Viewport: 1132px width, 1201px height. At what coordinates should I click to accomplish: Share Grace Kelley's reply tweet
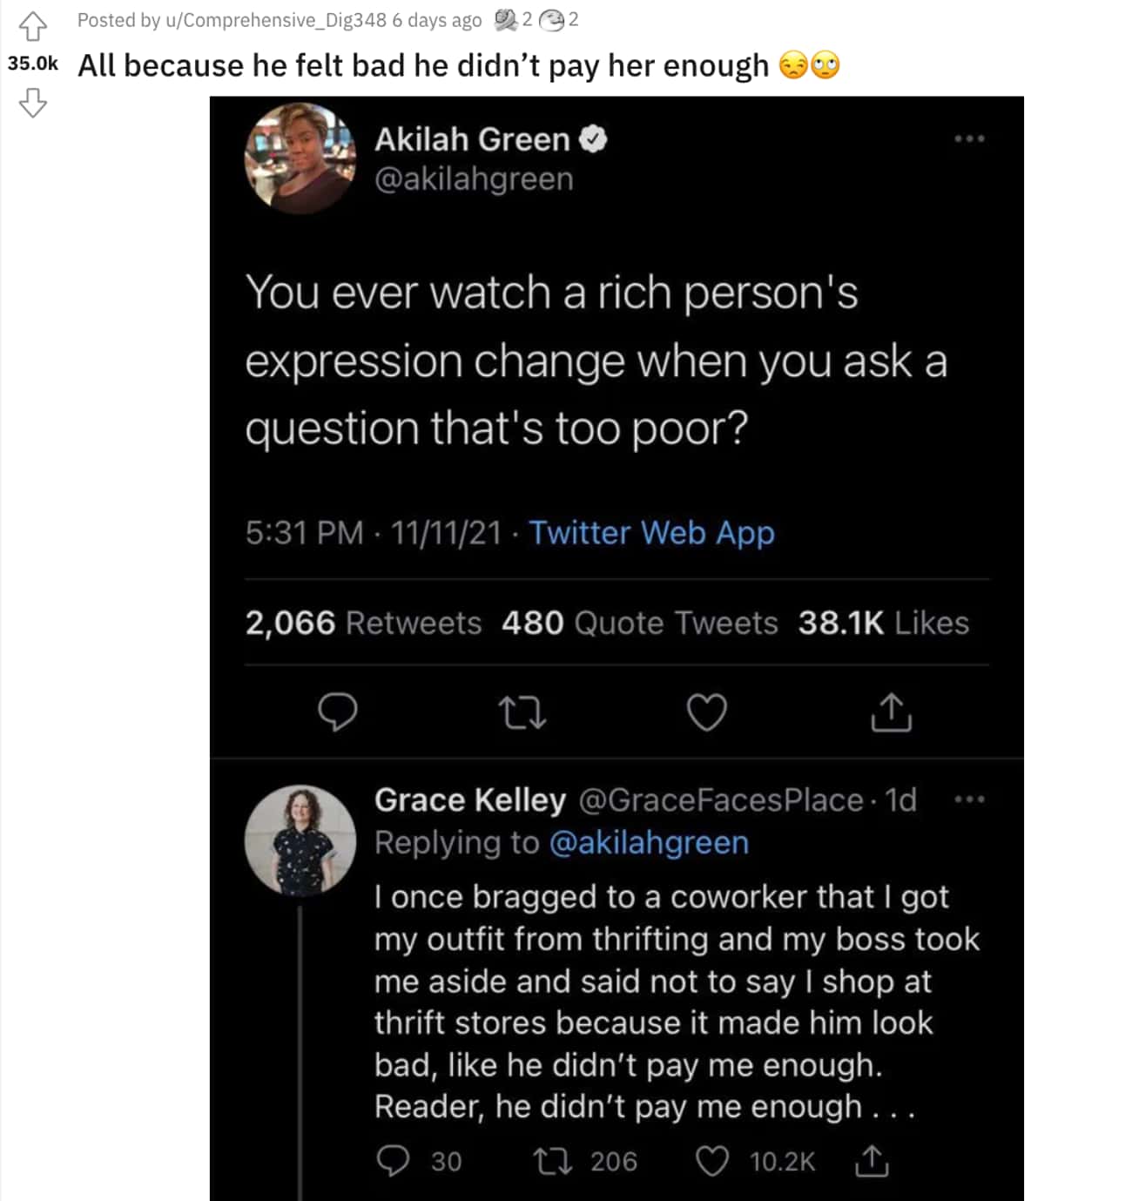tap(872, 1161)
